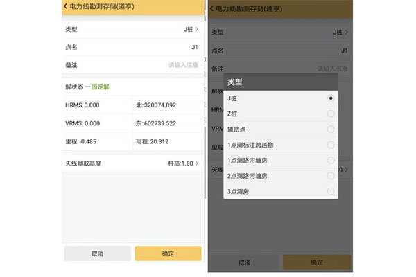Open 类型 selector row on undimmed screen
Screen dimensions: 416x277
pos(132,30)
